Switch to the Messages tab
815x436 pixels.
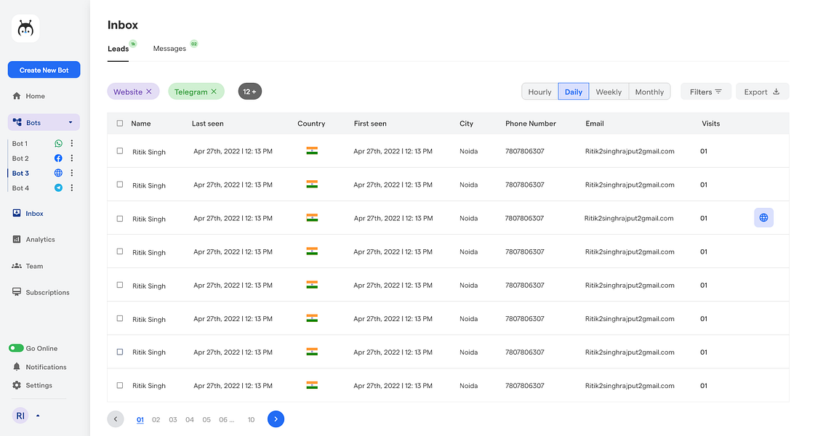click(x=169, y=49)
